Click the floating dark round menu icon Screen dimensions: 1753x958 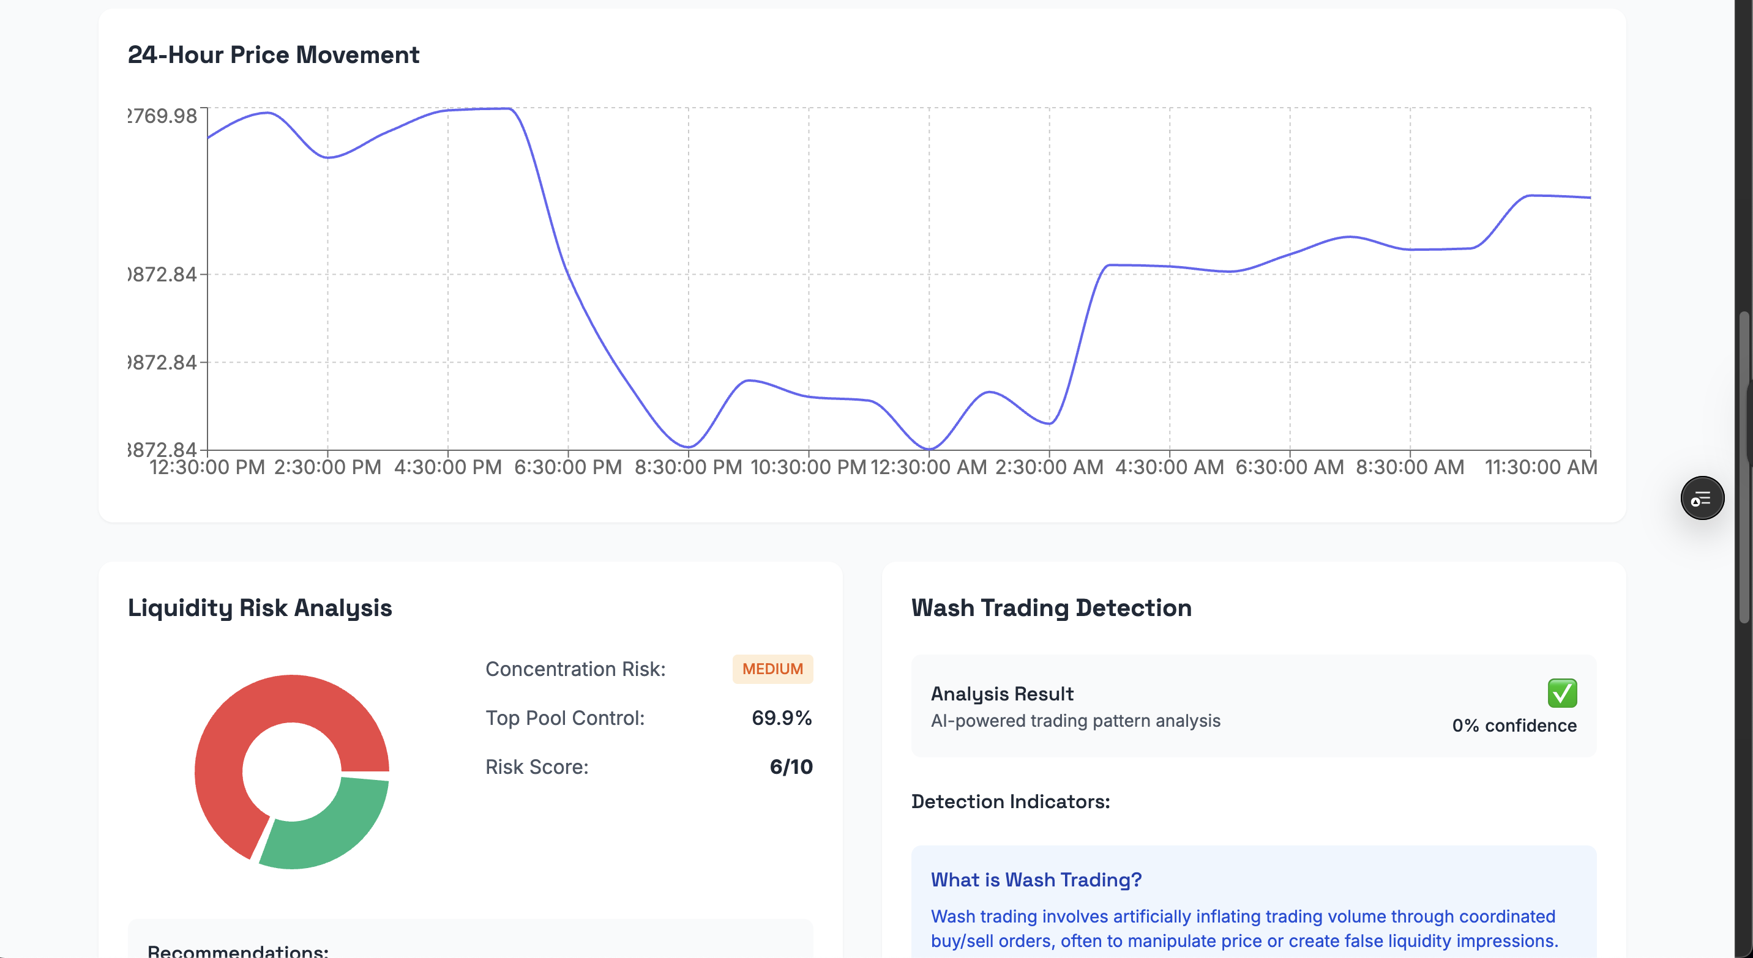[1702, 499]
